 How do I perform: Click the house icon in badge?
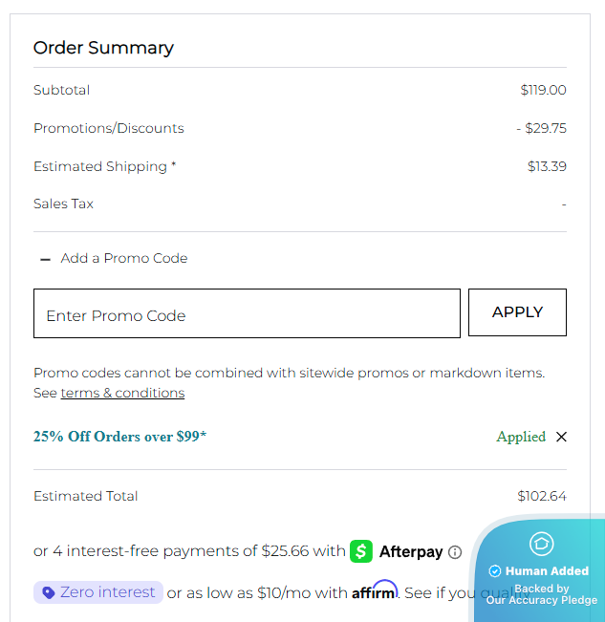[541, 544]
